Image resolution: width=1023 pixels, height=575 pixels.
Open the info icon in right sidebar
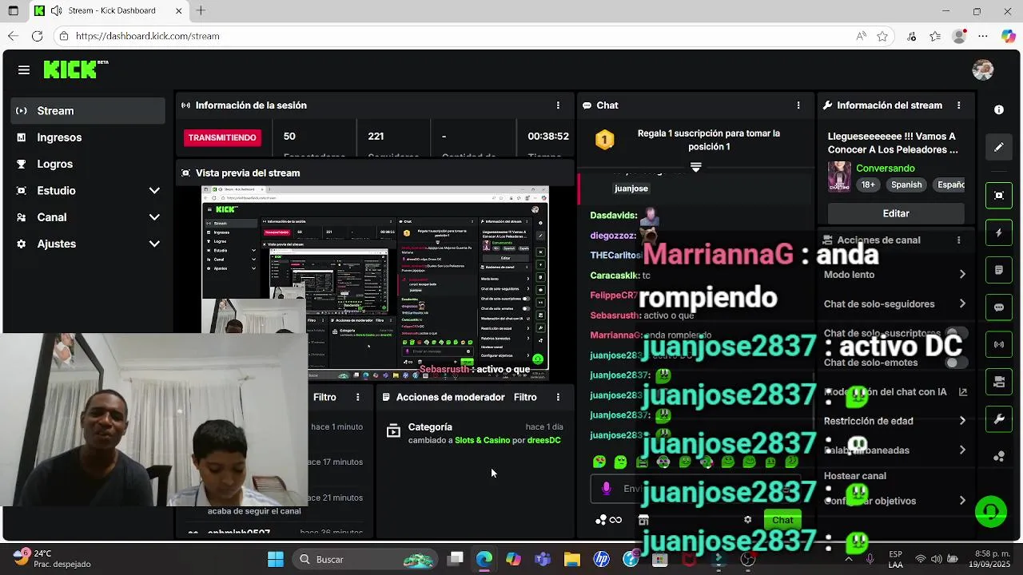(x=999, y=109)
